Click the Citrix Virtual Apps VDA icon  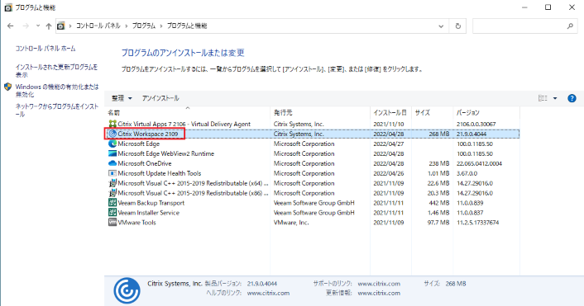tap(112, 124)
